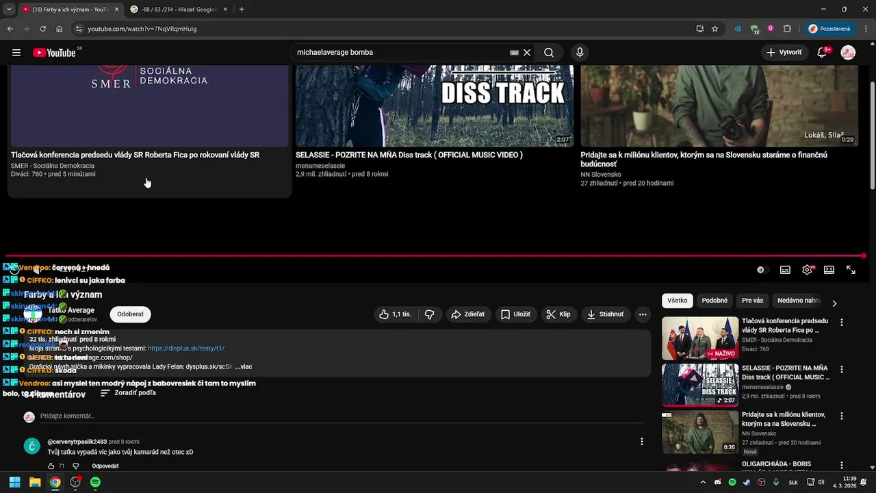Expand the description with ...viac

[244, 367]
